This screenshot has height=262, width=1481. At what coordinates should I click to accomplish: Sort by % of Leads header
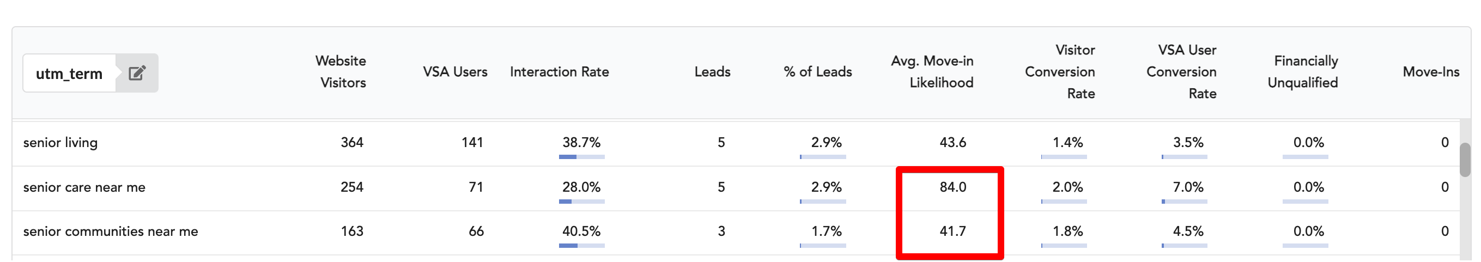pos(817,72)
